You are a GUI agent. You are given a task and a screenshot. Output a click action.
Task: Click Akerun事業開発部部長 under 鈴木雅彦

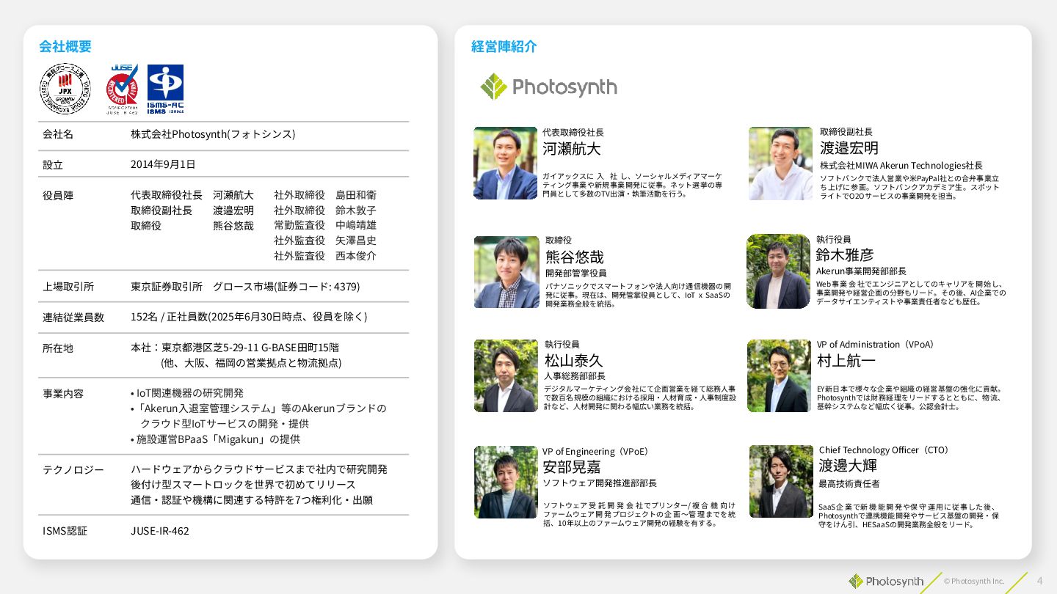(861, 271)
